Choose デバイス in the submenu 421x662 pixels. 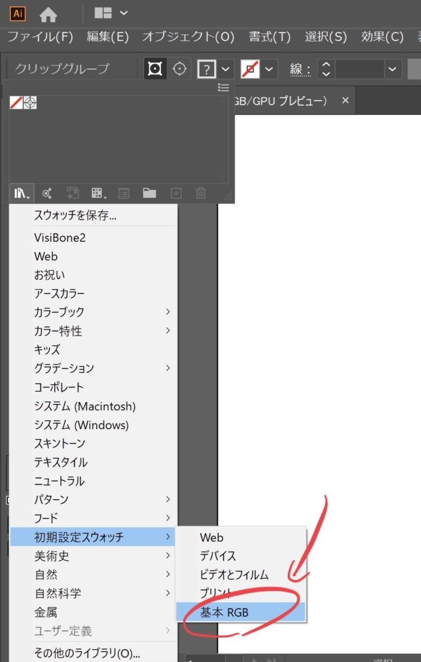coord(241,555)
